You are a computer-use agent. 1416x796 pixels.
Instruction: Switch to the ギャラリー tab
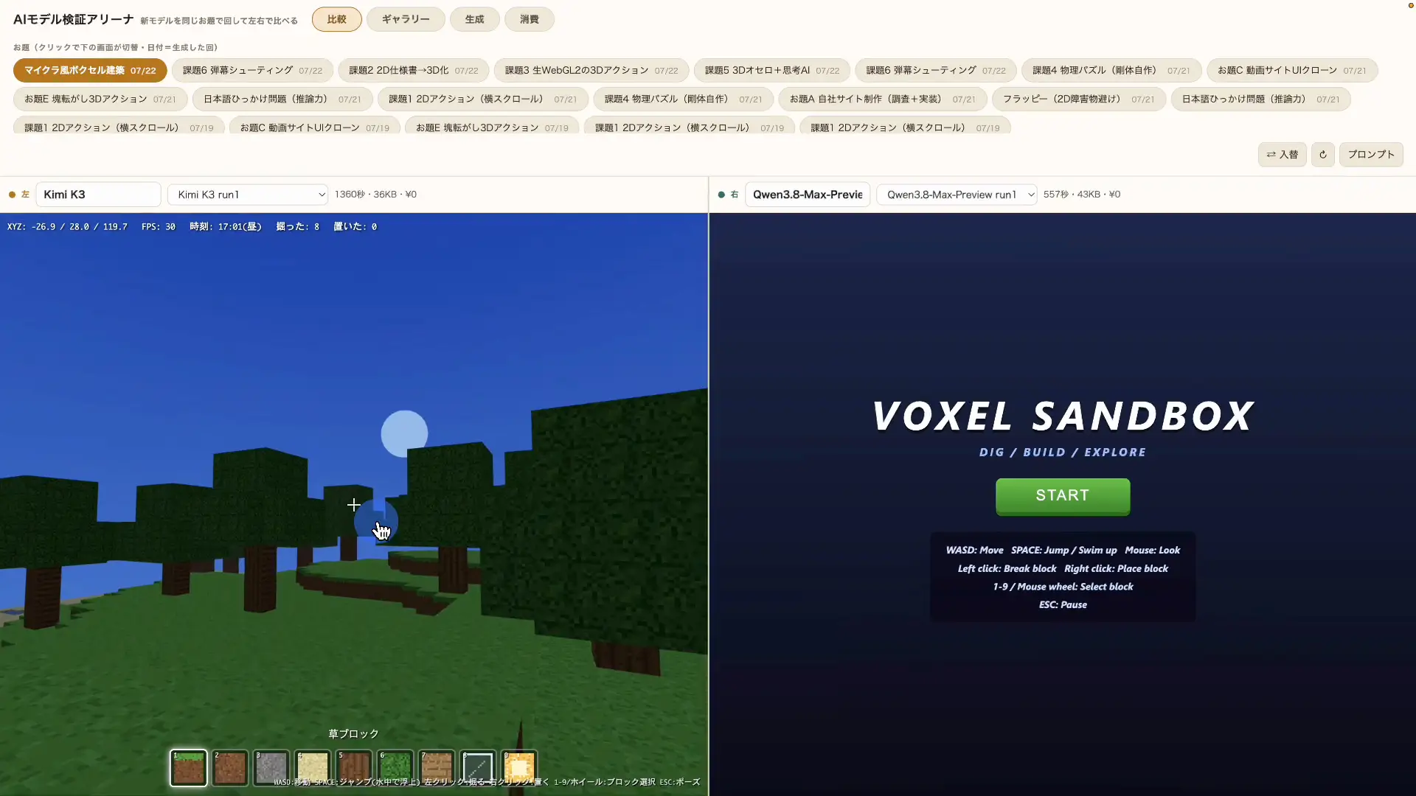[x=406, y=19]
